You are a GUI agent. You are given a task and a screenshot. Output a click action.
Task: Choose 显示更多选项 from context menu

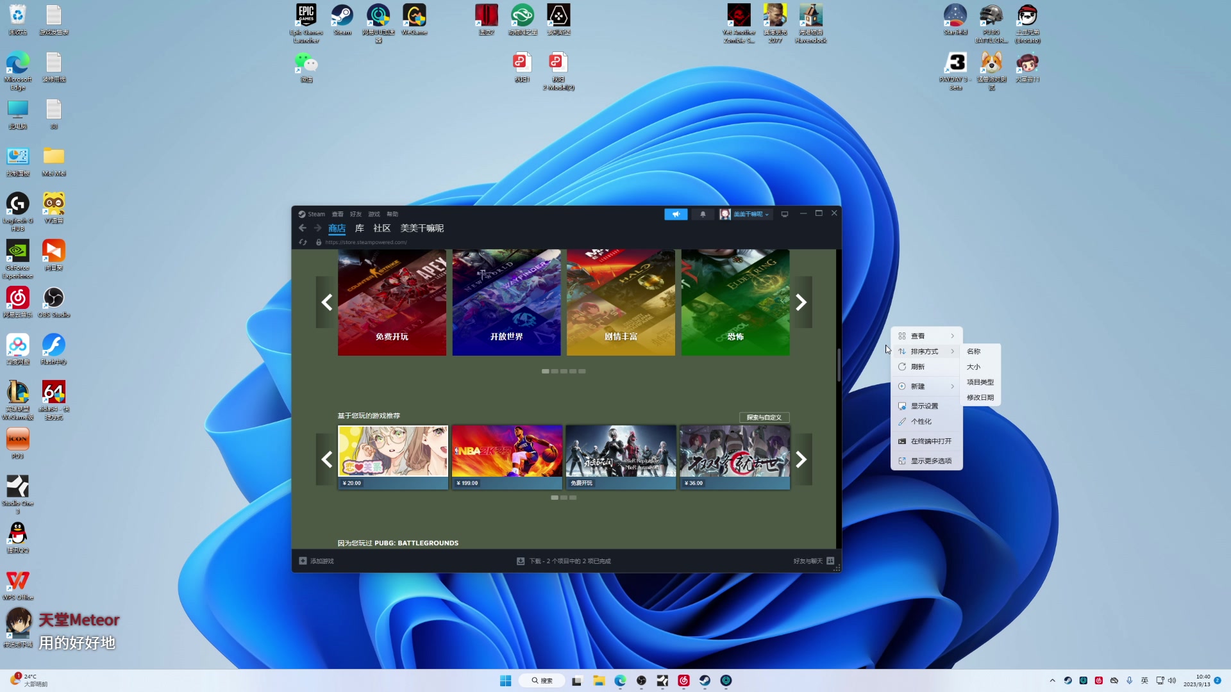tap(926, 461)
